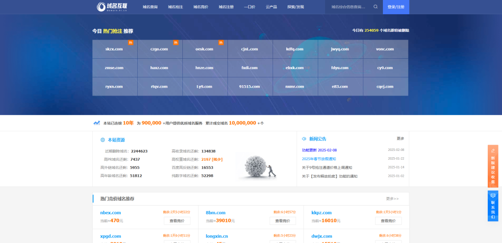
Task: Open the 域名查询 menu
Action: point(150,7)
